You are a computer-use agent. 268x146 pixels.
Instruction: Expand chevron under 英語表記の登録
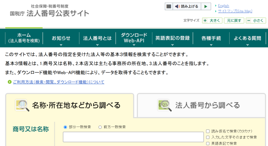tap(172, 45)
